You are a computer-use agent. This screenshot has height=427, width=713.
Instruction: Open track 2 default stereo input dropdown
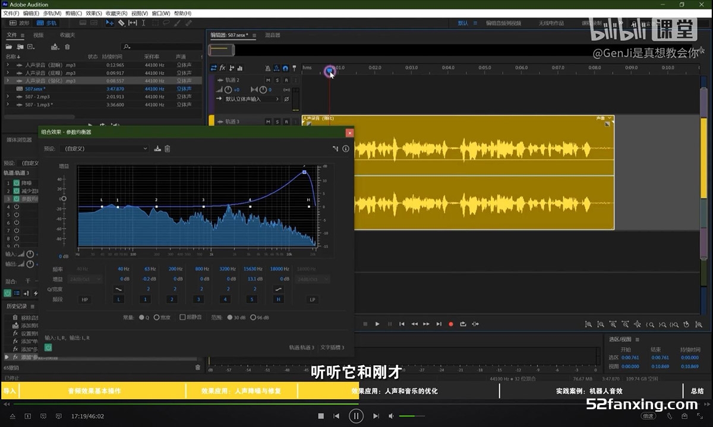[x=252, y=99]
